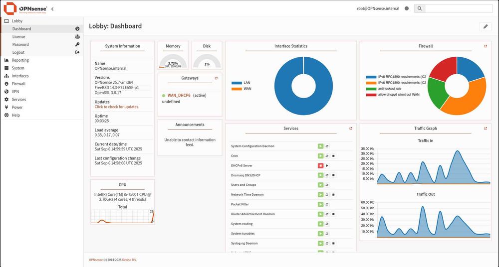499x267 pixels.
Task: Restart the Dnsmasq DNS/DHCP service
Action: [x=327, y=175]
